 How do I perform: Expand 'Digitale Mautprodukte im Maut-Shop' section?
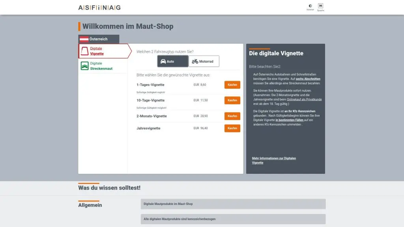(x=233, y=204)
